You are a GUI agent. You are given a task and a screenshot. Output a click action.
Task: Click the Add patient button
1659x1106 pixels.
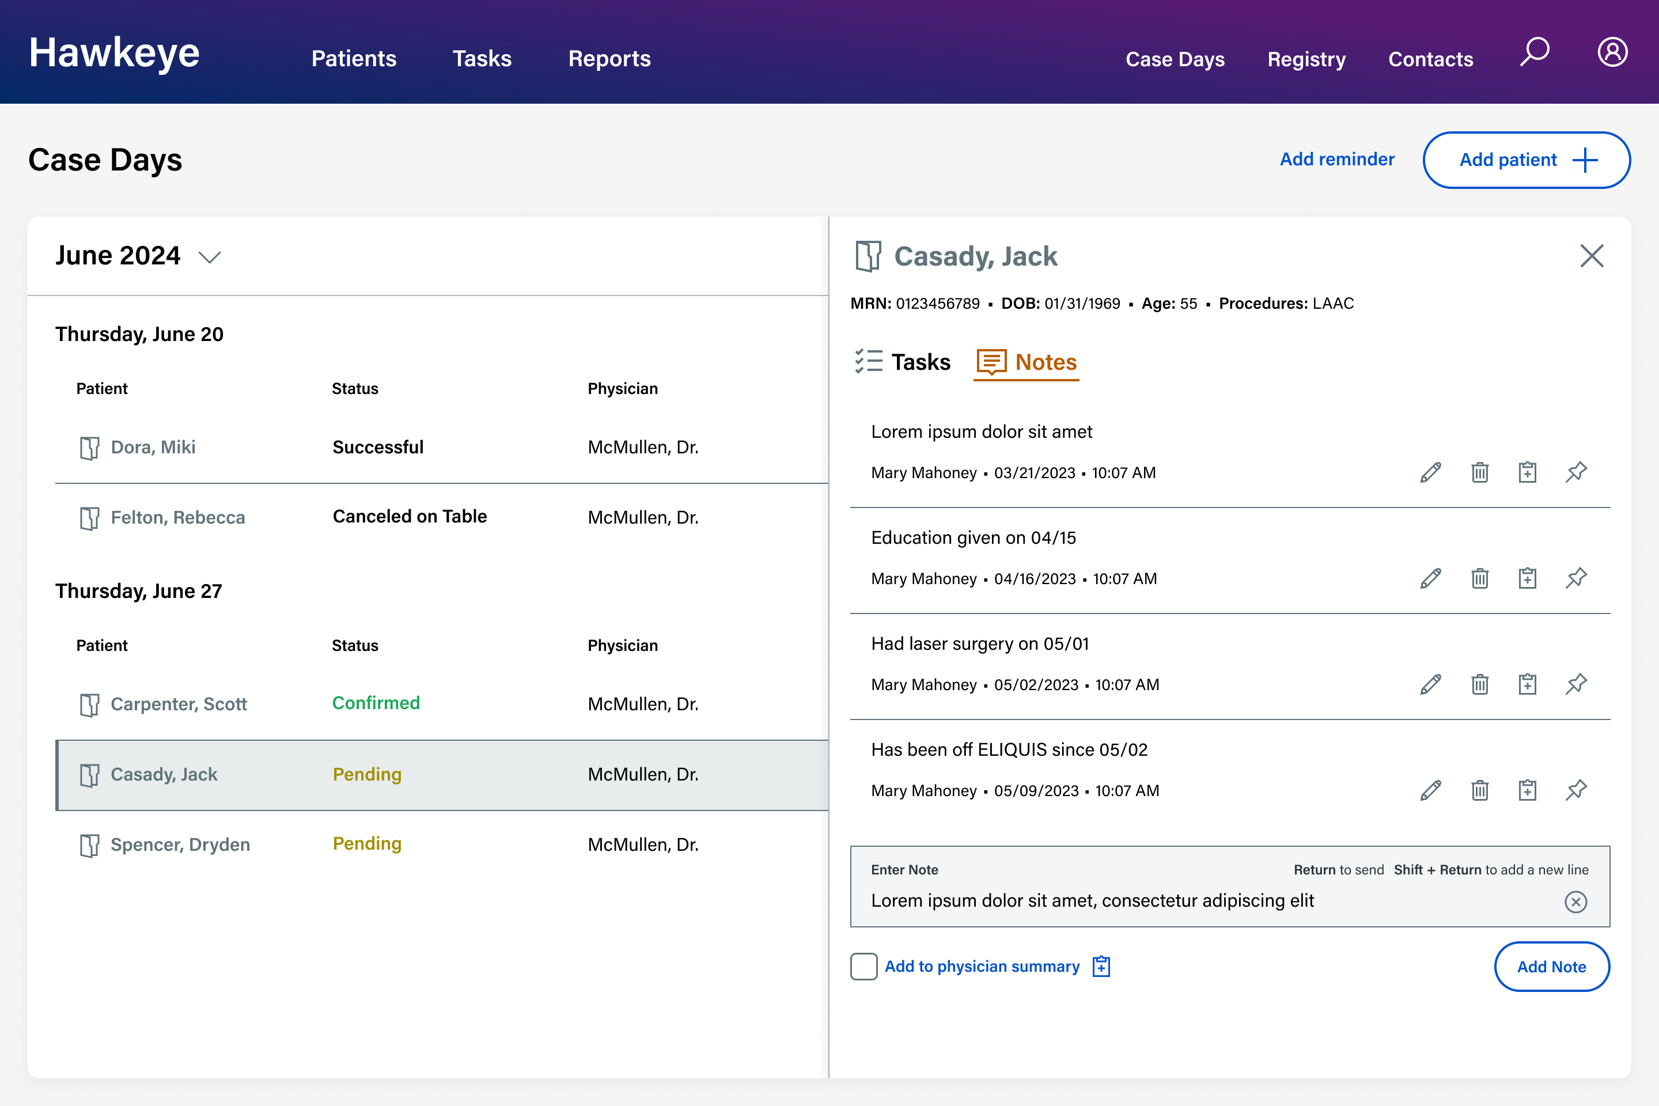click(1527, 160)
